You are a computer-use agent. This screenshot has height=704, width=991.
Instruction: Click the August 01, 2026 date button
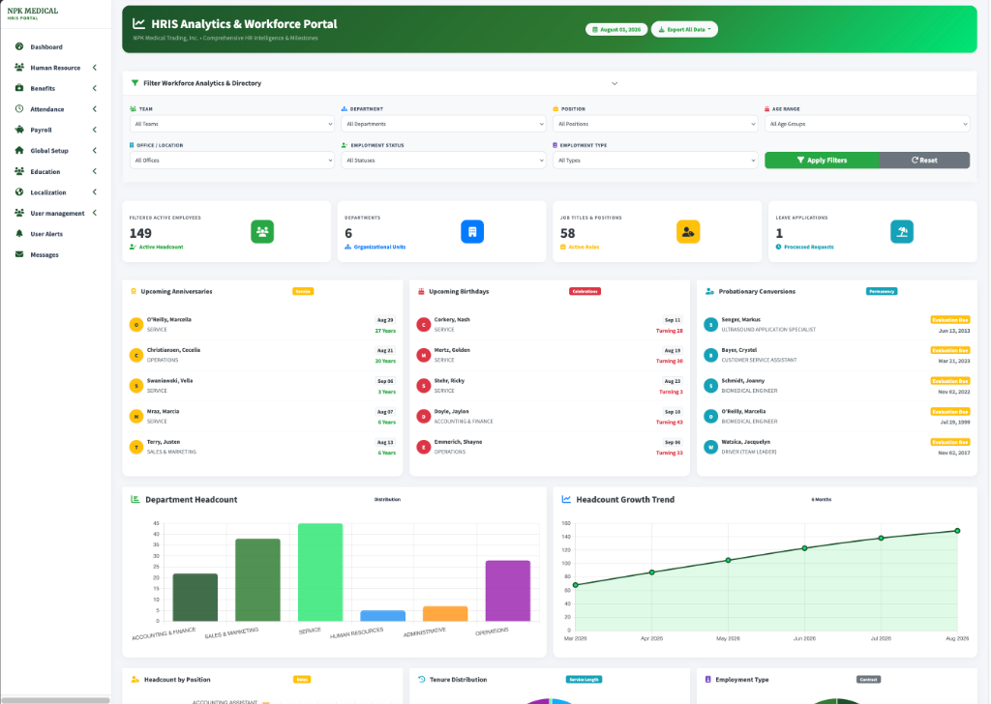616,29
